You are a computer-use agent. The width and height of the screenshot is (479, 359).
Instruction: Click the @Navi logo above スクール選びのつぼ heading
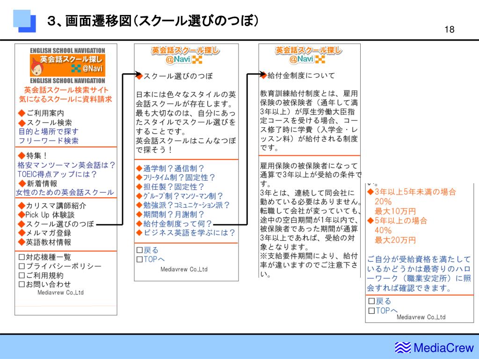point(185,55)
